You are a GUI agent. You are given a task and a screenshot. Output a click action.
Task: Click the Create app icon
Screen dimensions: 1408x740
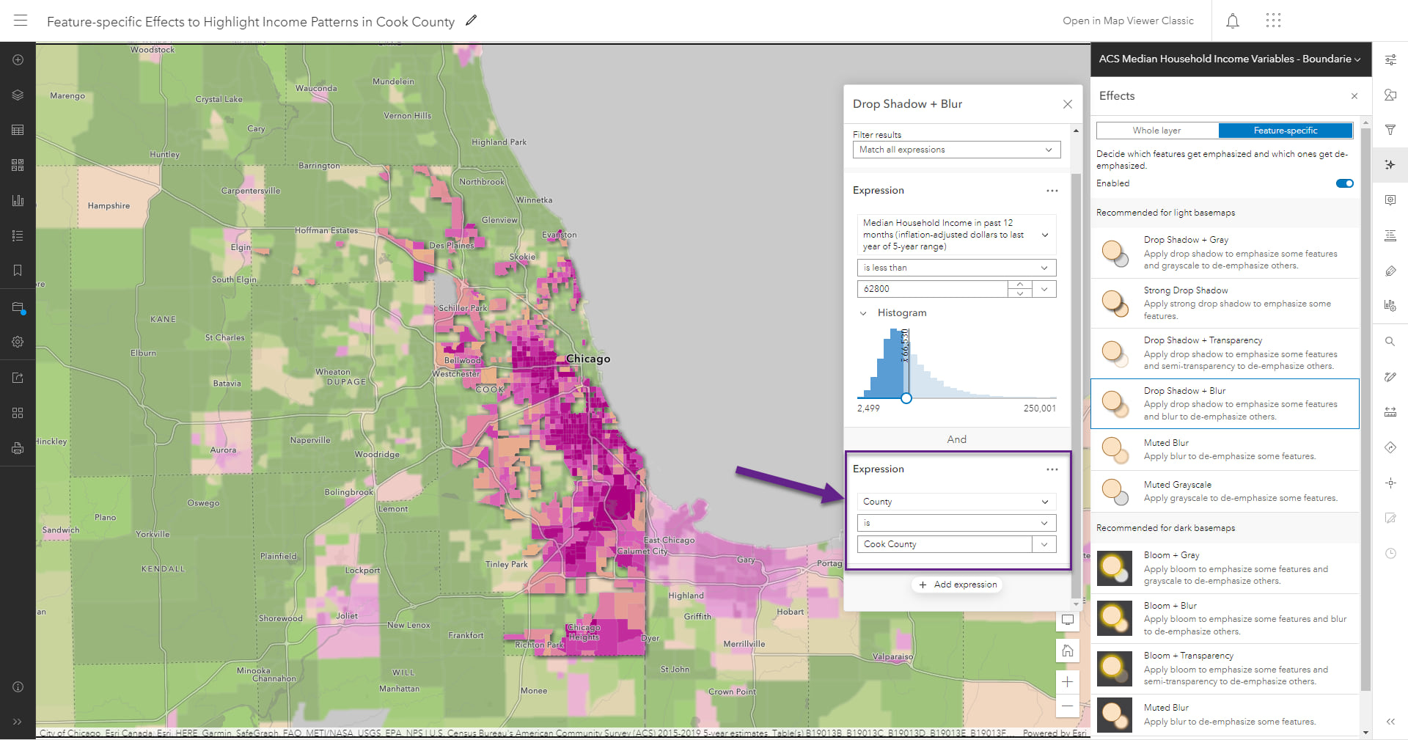click(x=18, y=413)
